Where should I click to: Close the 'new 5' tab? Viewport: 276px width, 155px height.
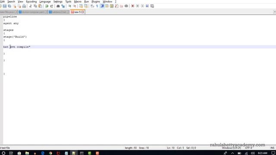click(x=82, y=12)
